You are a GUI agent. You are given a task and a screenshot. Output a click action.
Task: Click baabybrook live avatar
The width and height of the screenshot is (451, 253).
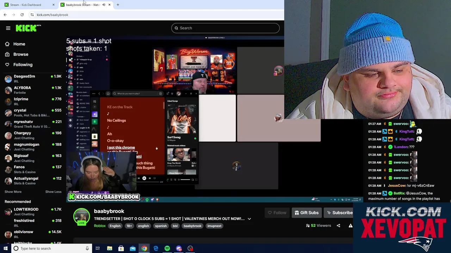coord(81,217)
